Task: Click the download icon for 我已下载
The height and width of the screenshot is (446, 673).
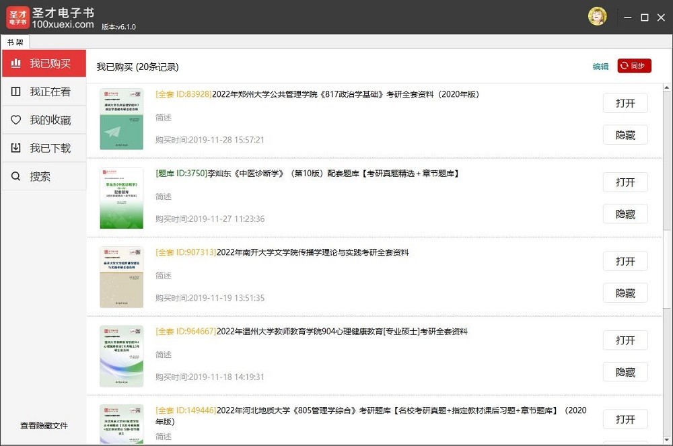Action: coord(16,148)
